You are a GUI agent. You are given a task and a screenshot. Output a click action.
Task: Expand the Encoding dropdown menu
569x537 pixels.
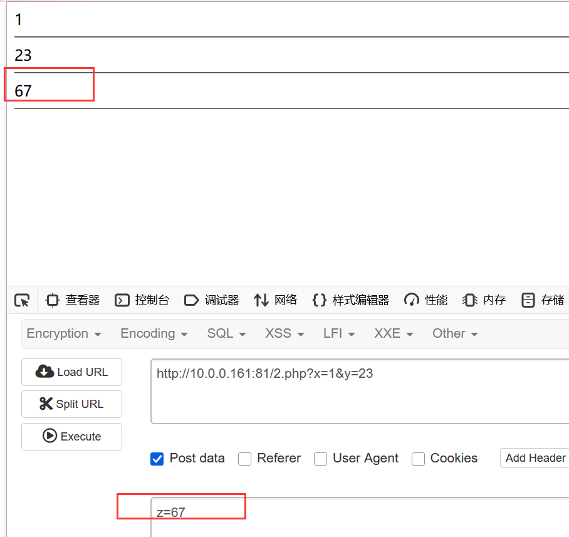pyautogui.click(x=154, y=333)
